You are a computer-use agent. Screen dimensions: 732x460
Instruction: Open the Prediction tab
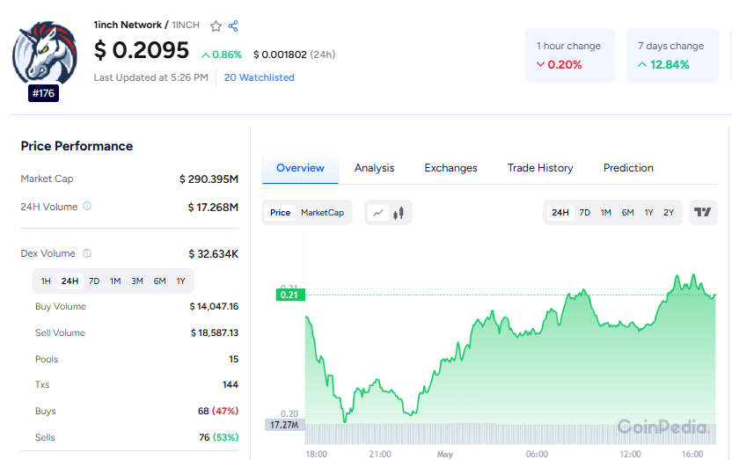(x=628, y=168)
